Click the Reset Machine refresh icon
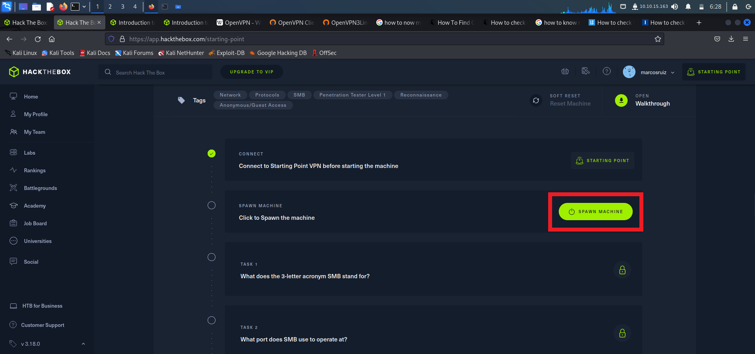This screenshot has width=755, height=354. pyautogui.click(x=536, y=100)
